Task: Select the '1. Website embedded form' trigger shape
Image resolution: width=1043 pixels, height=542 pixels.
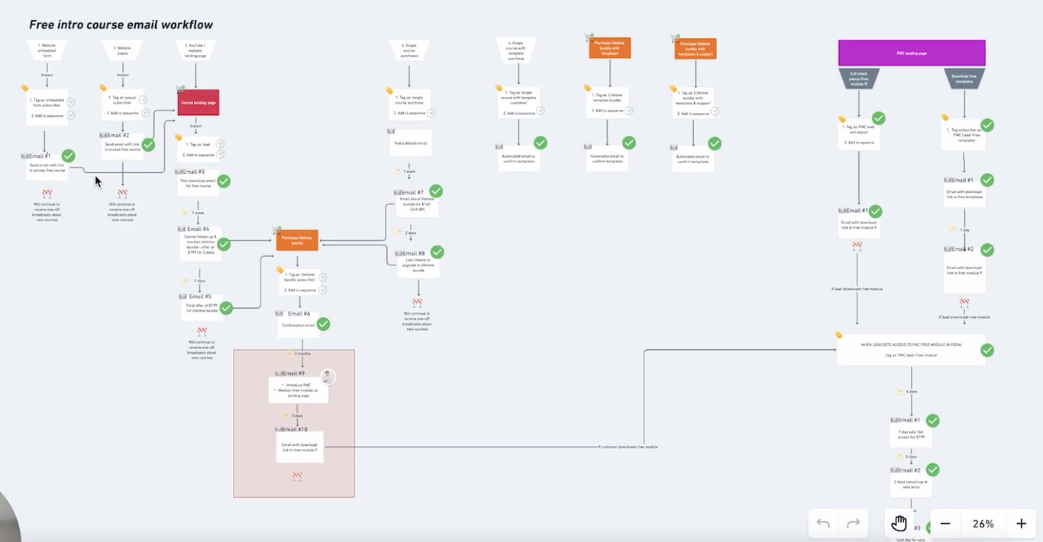Action: pyautogui.click(x=47, y=50)
